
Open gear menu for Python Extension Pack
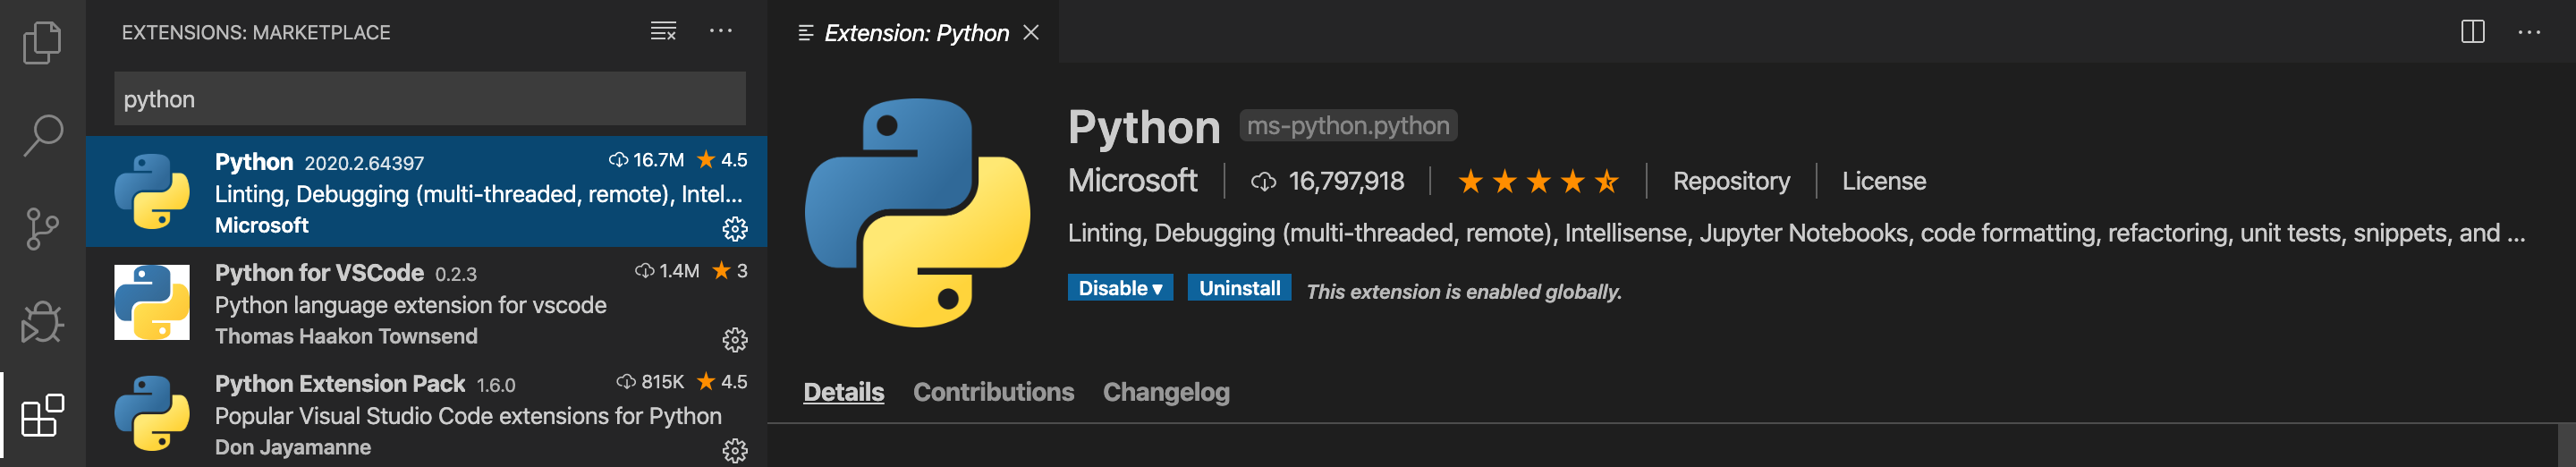point(734,451)
